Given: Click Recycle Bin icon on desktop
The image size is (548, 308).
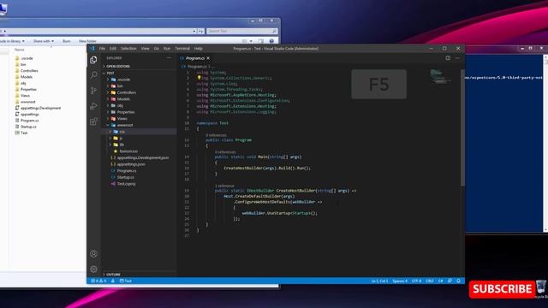Looking at the screenshot, I should click(541, 287).
